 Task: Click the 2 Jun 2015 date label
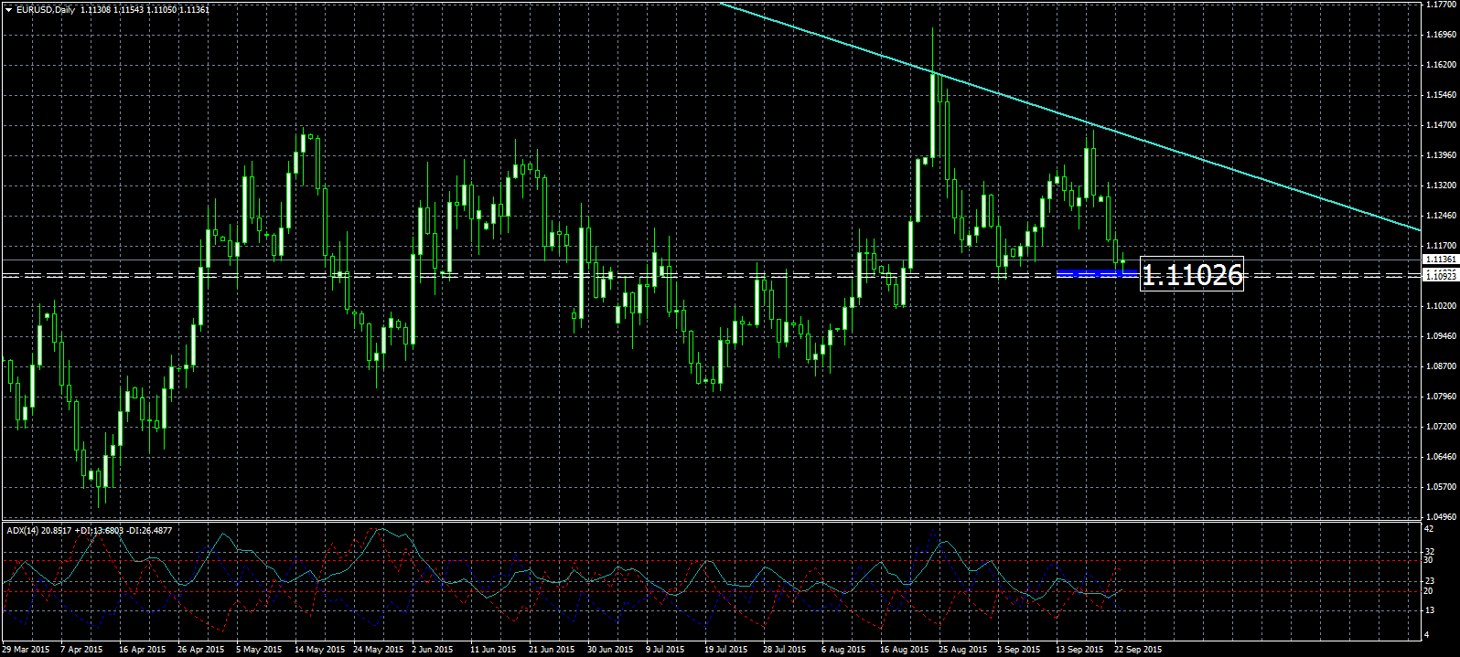pyautogui.click(x=433, y=650)
